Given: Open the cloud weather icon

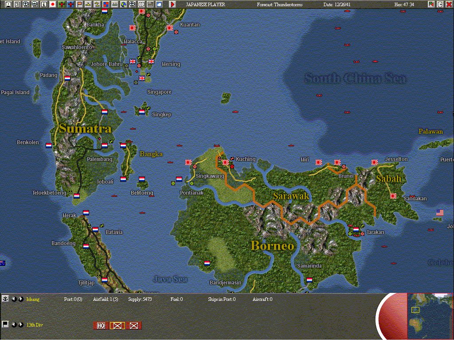Looking at the screenshot, I should tap(159, 4).
